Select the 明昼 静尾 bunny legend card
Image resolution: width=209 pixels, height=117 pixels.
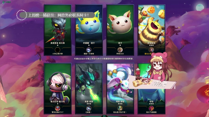click(x=120, y=89)
